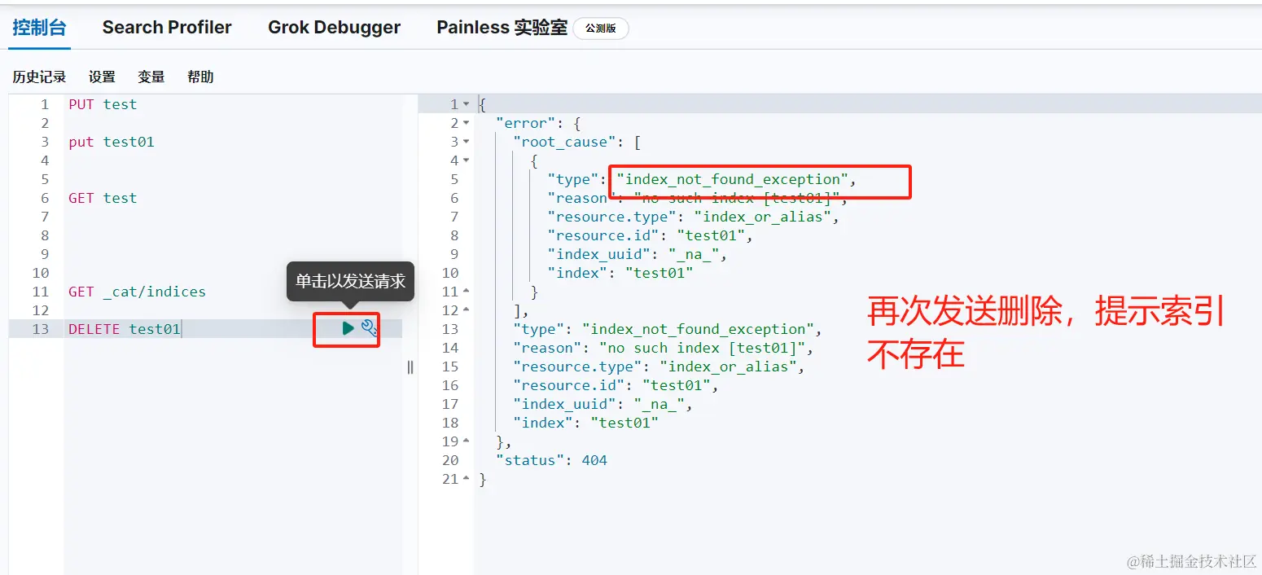Image resolution: width=1262 pixels, height=575 pixels.
Task: Open 历史记录 history menu
Action: pos(39,77)
